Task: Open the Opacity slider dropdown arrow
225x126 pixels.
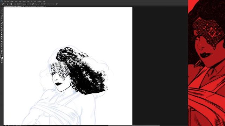Action: [30, 4]
